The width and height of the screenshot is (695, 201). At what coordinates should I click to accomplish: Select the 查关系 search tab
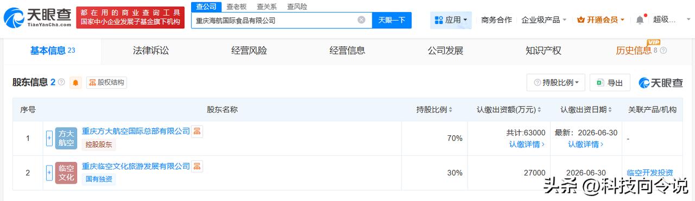[x=267, y=7]
